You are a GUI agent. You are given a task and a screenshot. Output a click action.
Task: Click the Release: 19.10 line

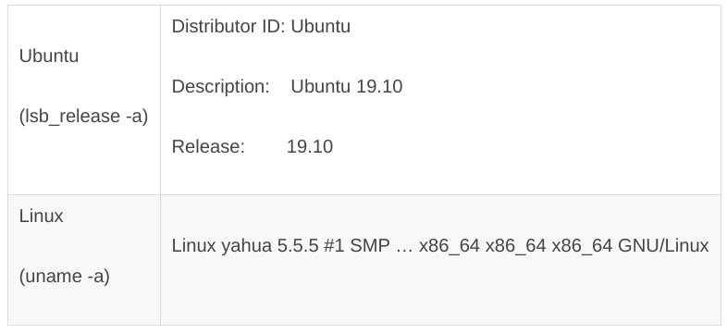(x=253, y=146)
